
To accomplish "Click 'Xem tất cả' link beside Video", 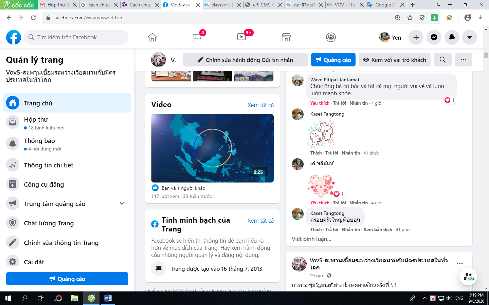I will click(x=260, y=105).
